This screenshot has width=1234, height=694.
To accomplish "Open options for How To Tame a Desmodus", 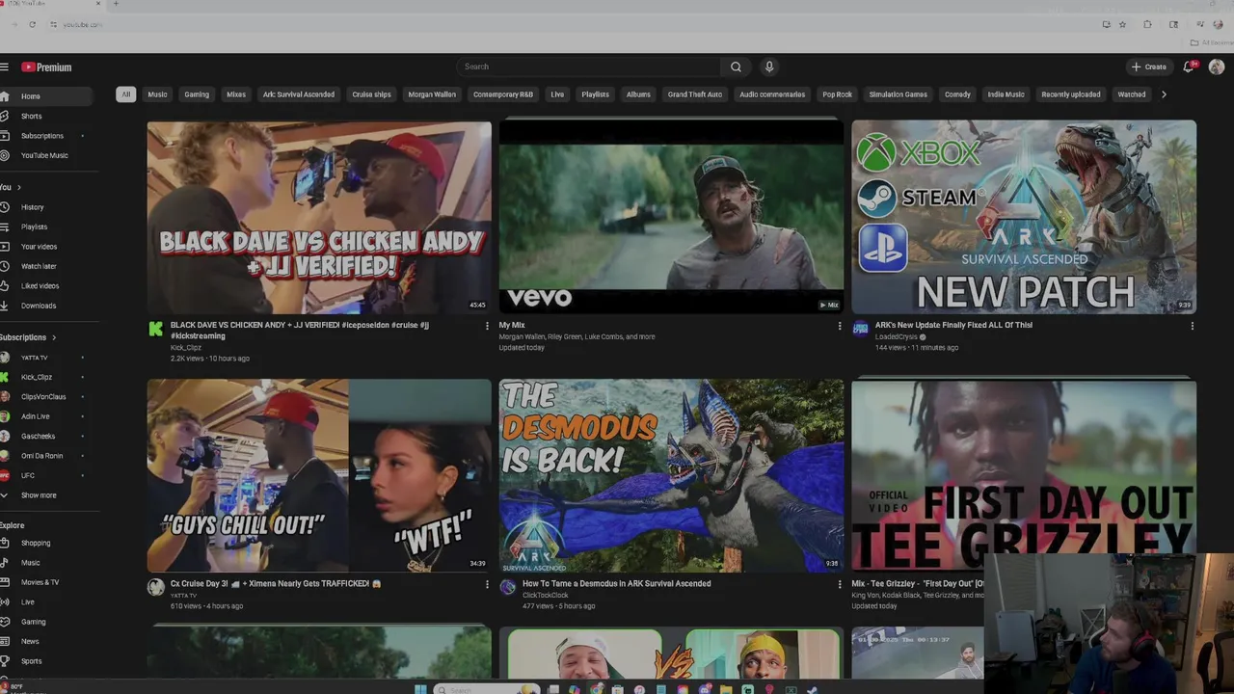I will [839, 584].
